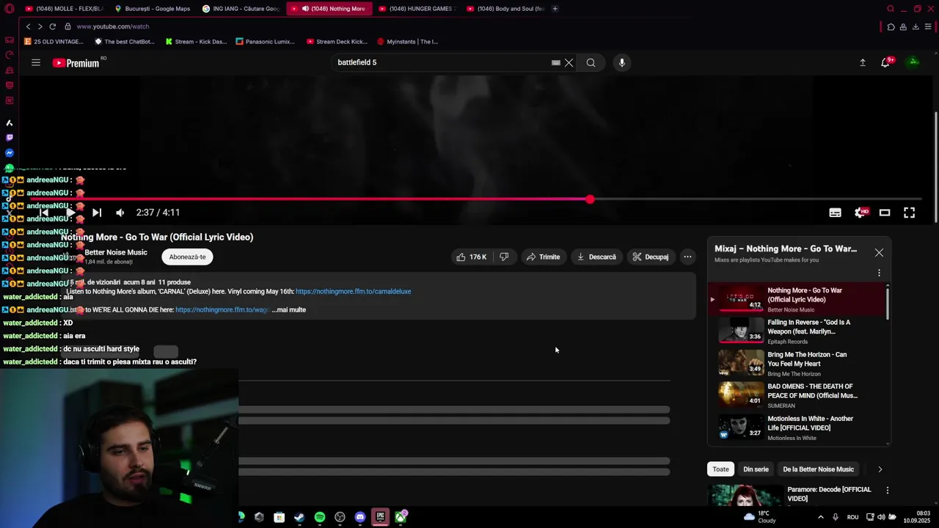Open Stream - Kick Dashboard bookmark
Image resolution: width=939 pixels, height=528 pixels.
196,42
